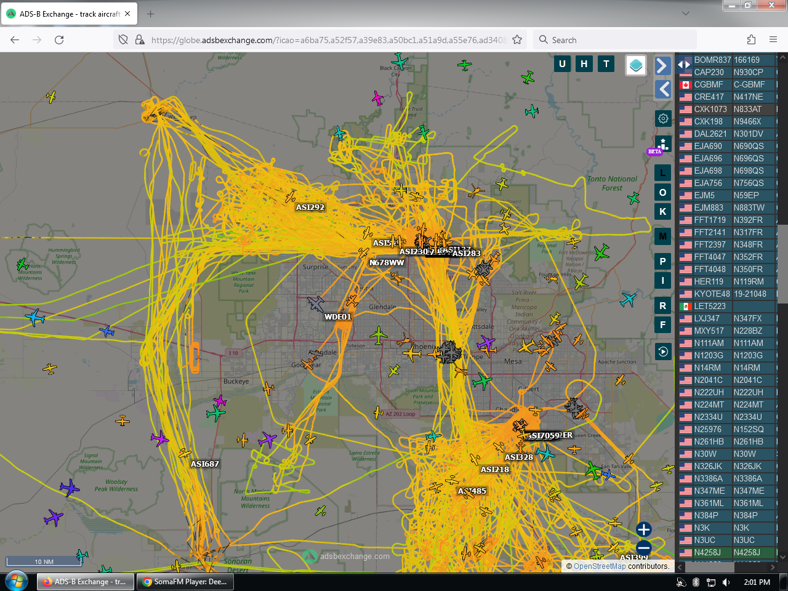Open the Firefox extensions puzzle icon
The height and width of the screenshot is (591, 788).
751,39
